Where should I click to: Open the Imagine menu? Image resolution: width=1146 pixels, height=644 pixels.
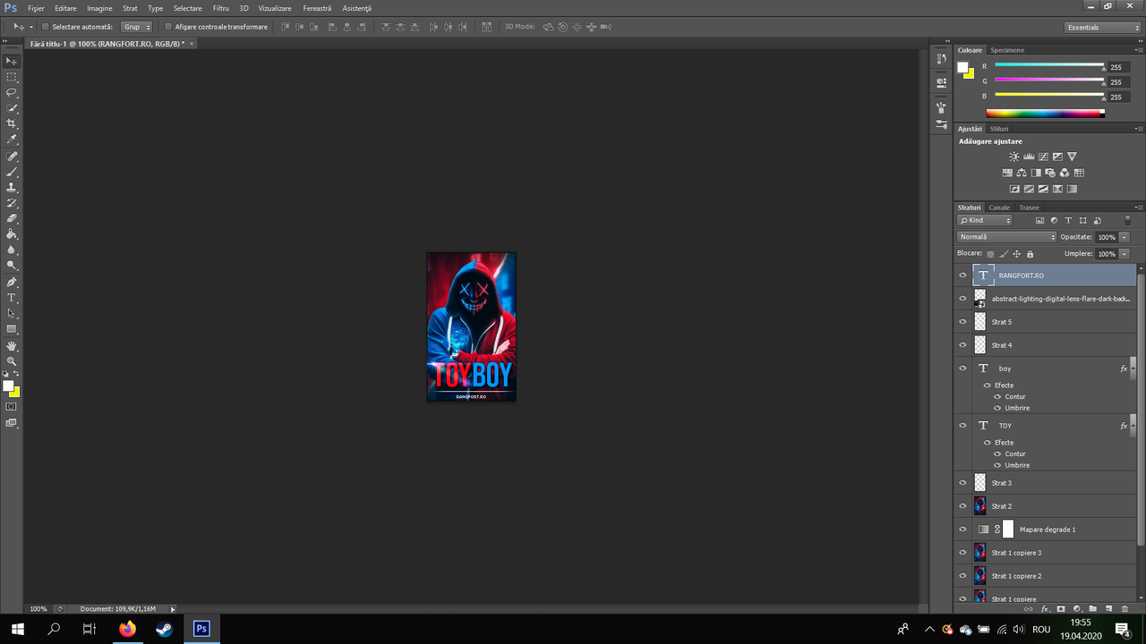point(99,8)
